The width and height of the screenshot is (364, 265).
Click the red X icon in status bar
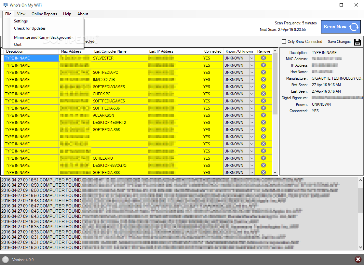pos(358,259)
